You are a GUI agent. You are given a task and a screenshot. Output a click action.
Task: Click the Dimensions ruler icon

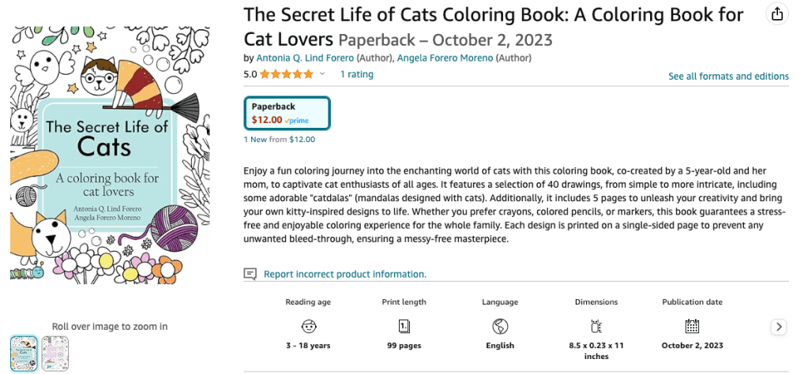point(596,326)
